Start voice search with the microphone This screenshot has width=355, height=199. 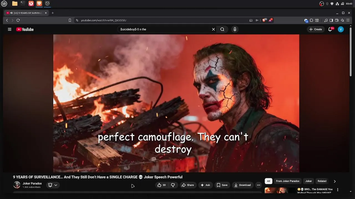tap(235, 29)
